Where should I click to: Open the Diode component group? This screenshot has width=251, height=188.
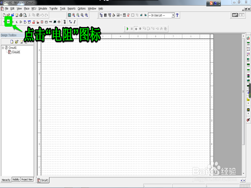[13, 22]
